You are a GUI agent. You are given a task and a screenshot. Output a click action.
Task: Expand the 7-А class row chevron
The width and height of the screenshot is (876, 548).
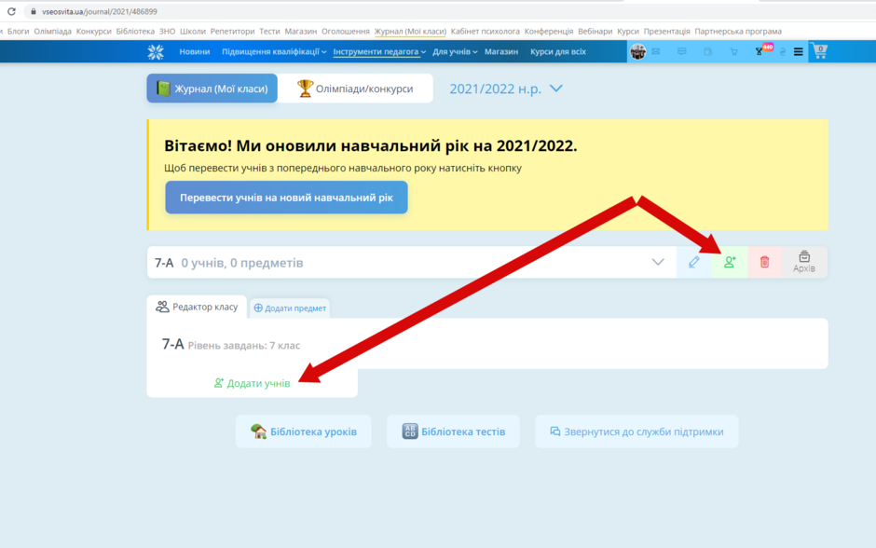pyautogui.click(x=658, y=262)
